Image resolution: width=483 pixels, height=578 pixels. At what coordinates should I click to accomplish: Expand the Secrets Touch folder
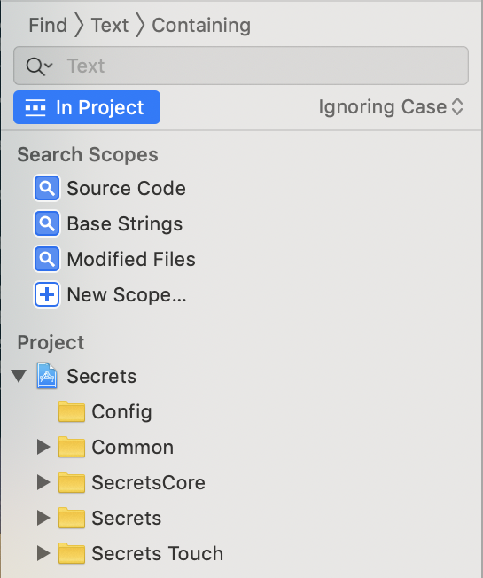pos(43,553)
